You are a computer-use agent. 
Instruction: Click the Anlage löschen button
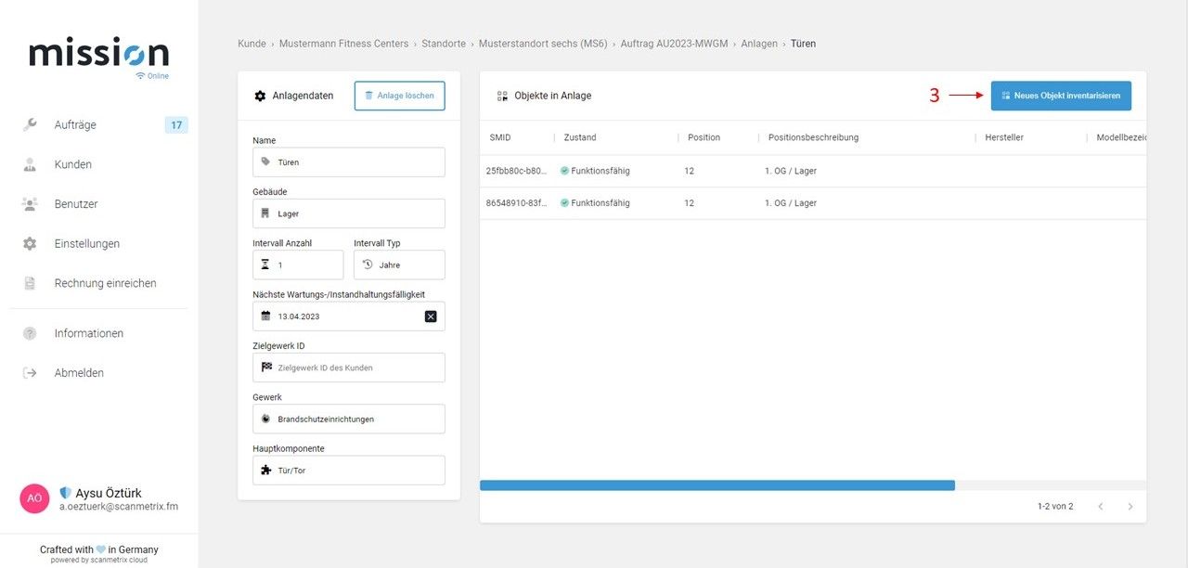tap(399, 96)
